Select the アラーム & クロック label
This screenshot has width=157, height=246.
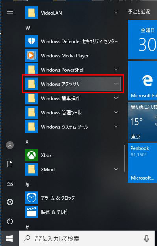58,198
